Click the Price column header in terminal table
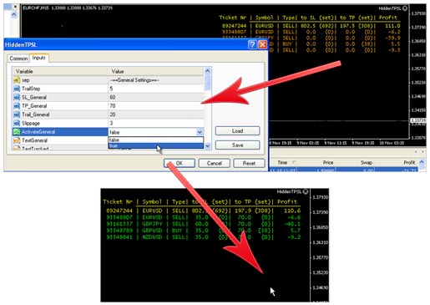The height and width of the screenshot is (305, 430). click(328, 163)
